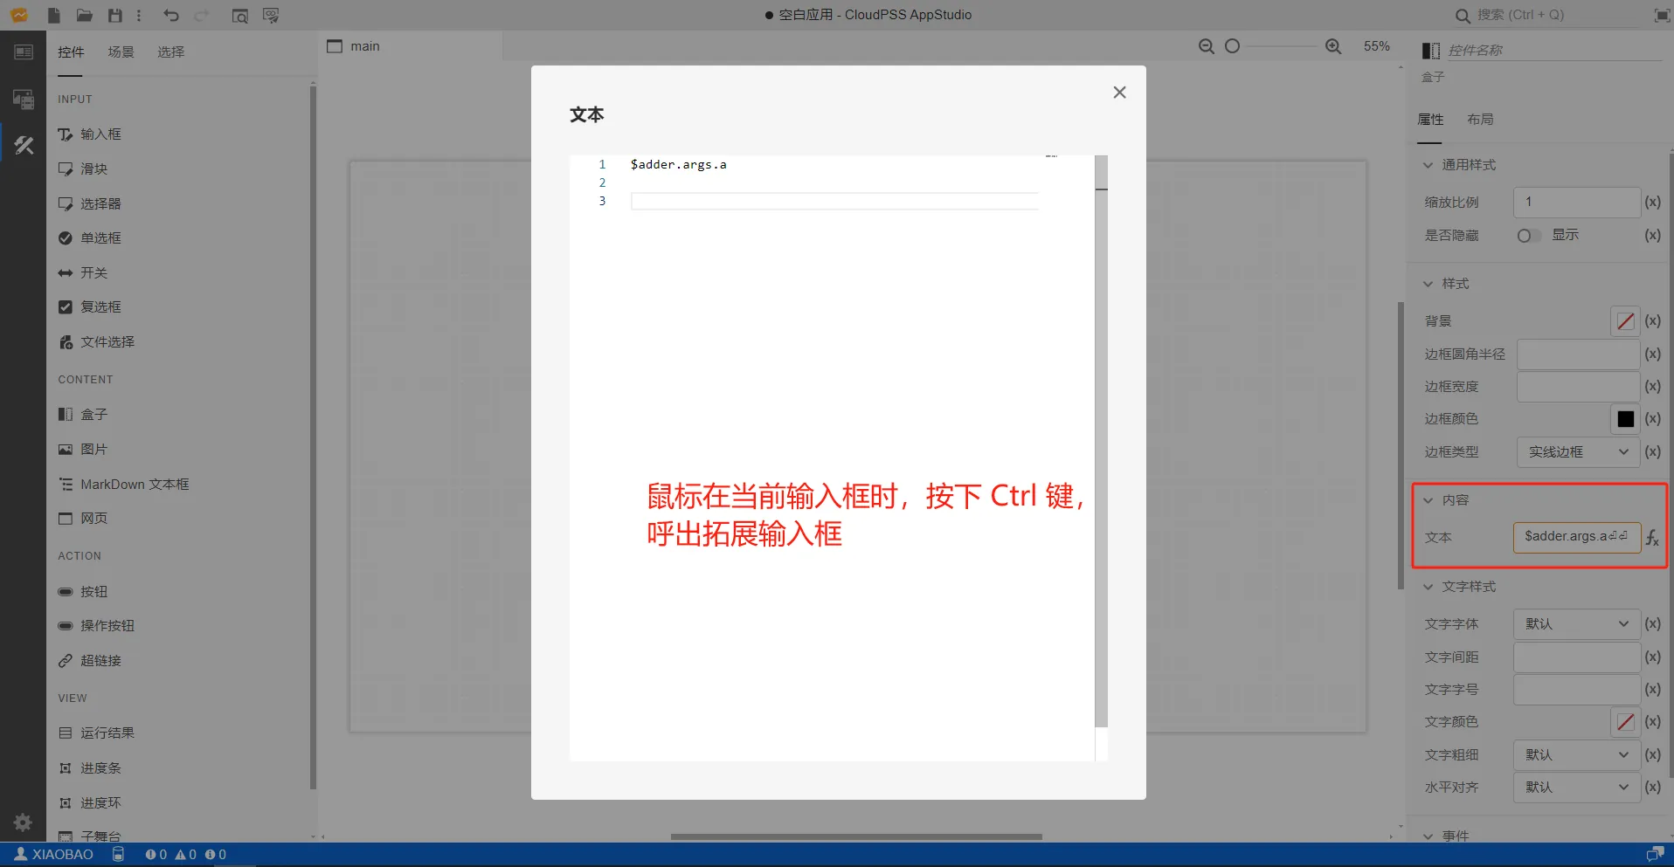This screenshot has height=867, width=1674.
Task: Click the XIAOBAO user in status bar
Action: coord(53,855)
